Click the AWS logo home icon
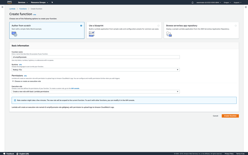Viewport: 248px width, 155px height. click(x=9, y=2)
